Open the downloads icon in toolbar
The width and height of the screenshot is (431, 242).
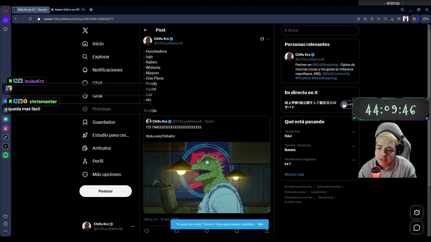pos(392,19)
